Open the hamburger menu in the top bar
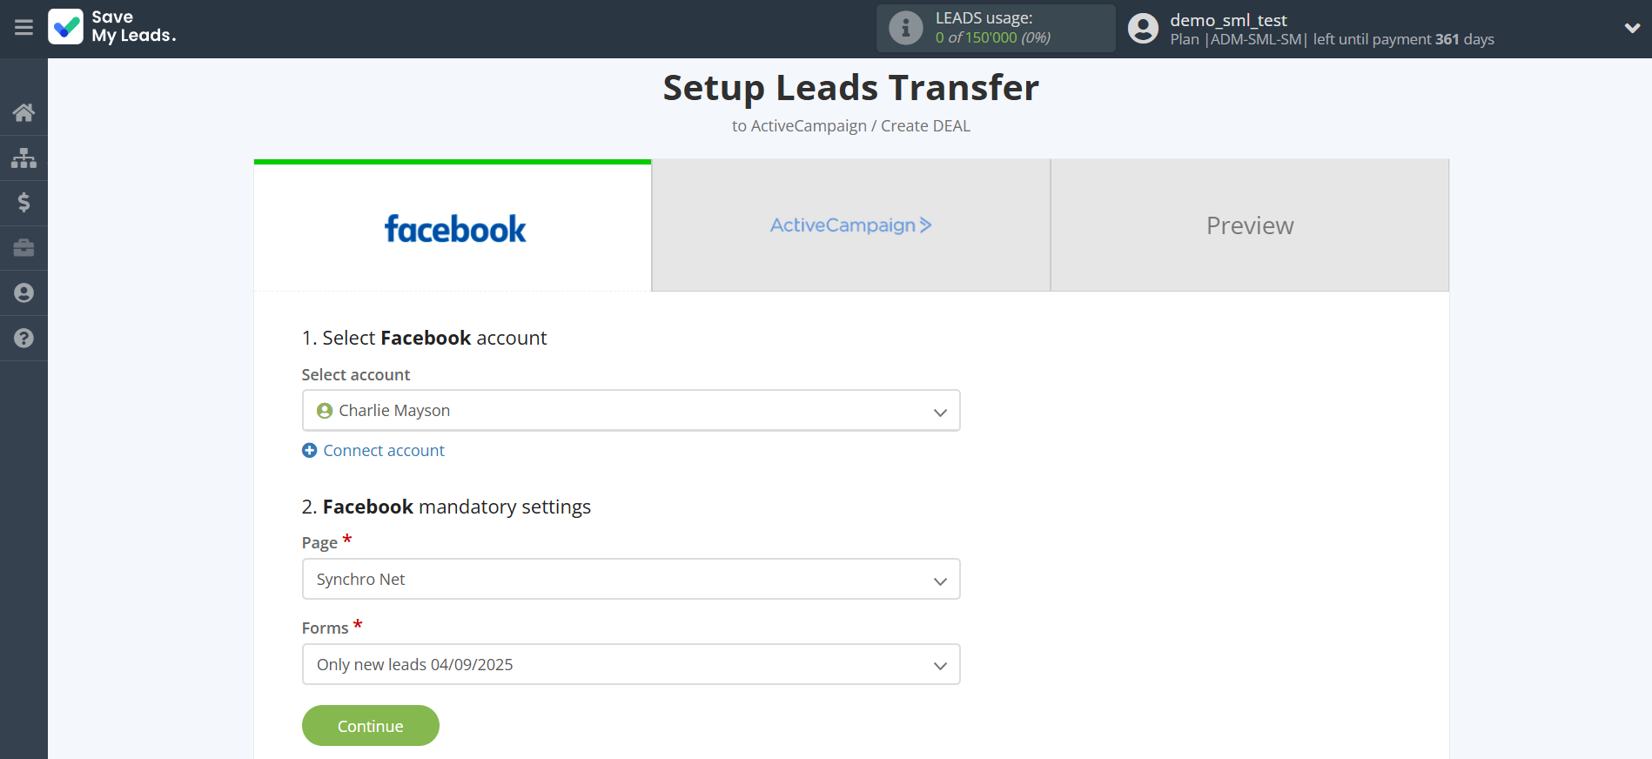The image size is (1652, 759). point(24,28)
